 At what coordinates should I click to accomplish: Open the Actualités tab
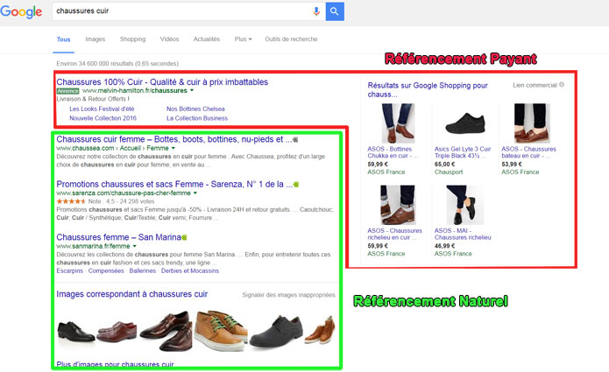point(207,39)
